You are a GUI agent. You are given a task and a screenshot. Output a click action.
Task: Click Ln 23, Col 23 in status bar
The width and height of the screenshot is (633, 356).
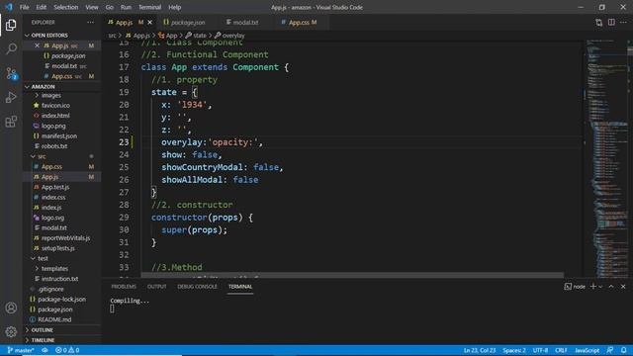[x=479, y=350]
